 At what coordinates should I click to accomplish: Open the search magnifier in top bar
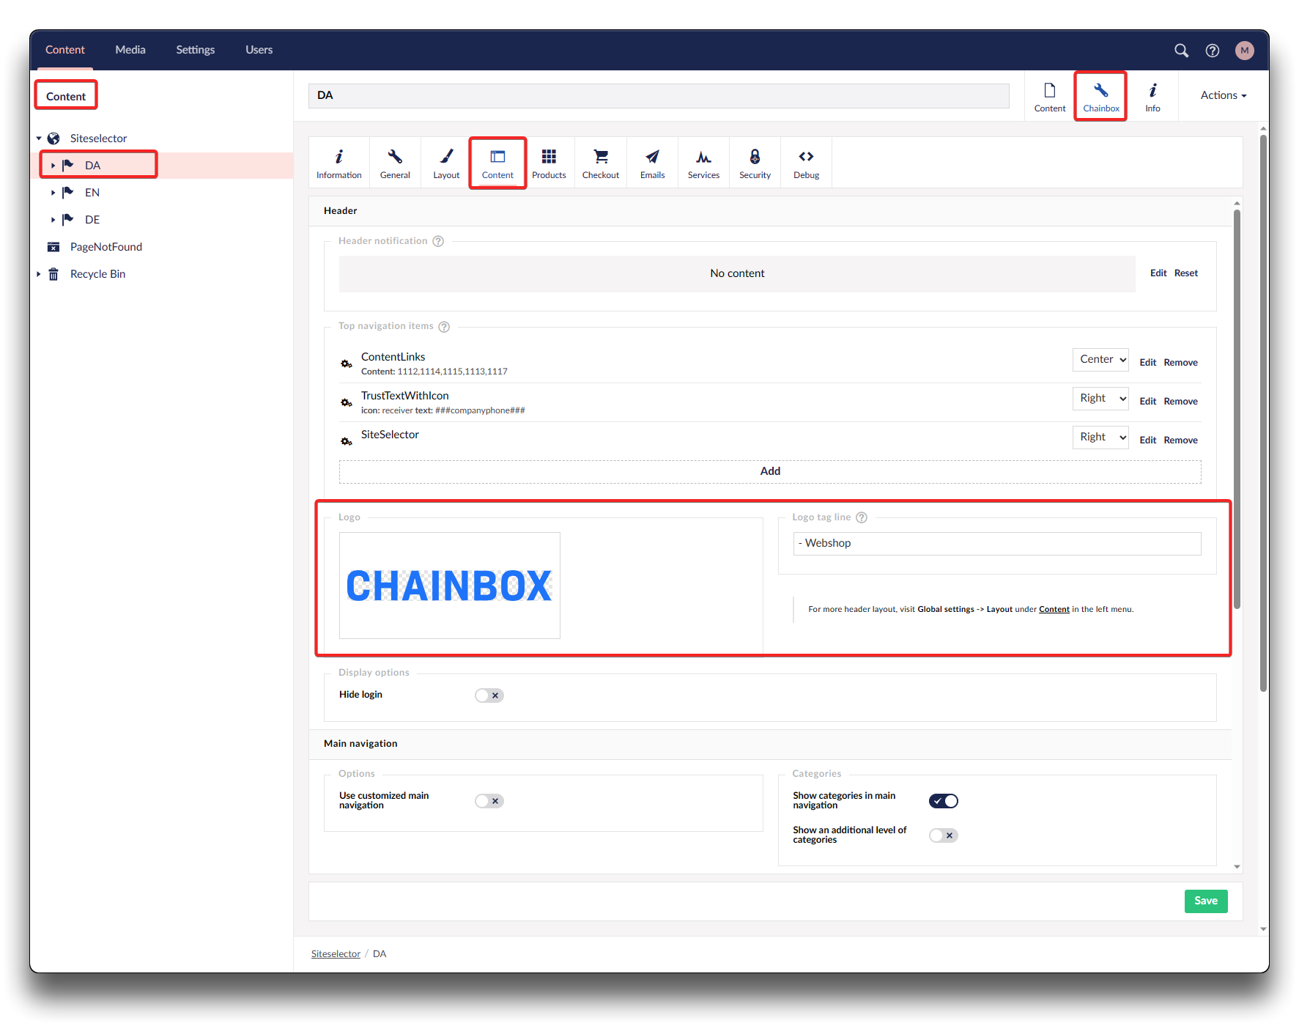coord(1181,51)
